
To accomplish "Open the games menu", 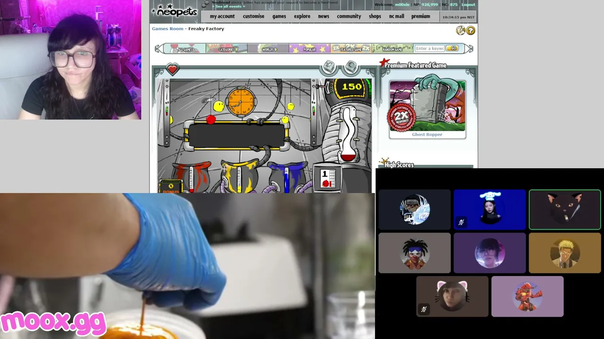I will tap(279, 16).
